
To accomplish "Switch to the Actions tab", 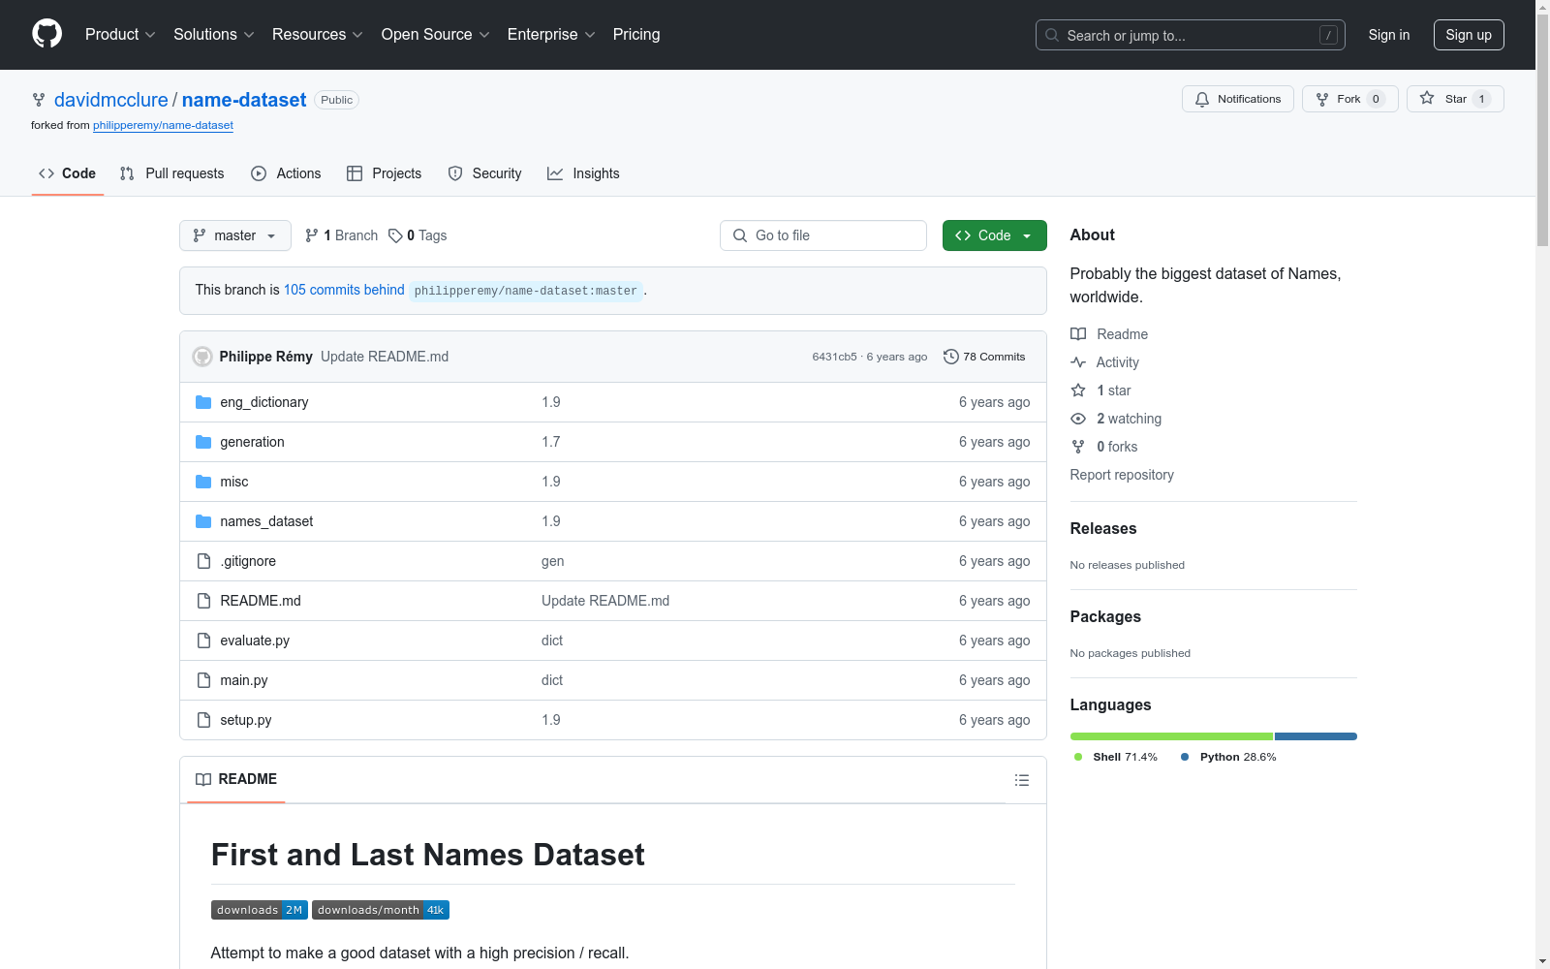I will [286, 173].
